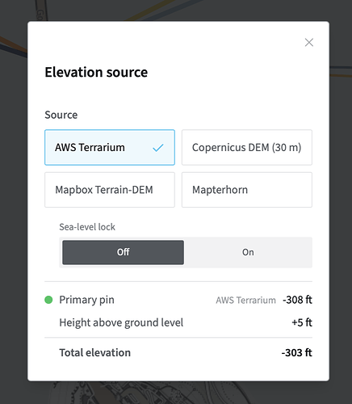Click the Sea-level lock label
Image resolution: width=352 pixels, height=404 pixels.
pos(87,227)
